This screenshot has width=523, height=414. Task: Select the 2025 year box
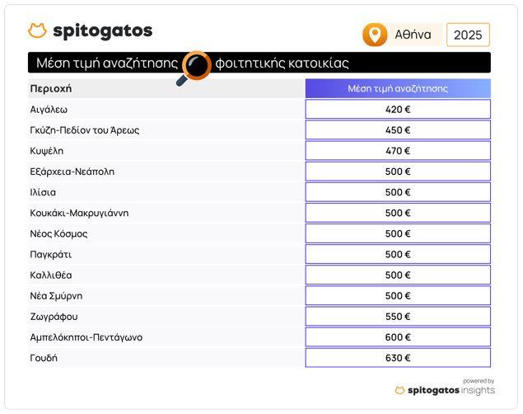click(468, 35)
